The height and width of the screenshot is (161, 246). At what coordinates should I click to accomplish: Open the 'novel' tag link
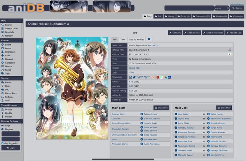[131, 72]
